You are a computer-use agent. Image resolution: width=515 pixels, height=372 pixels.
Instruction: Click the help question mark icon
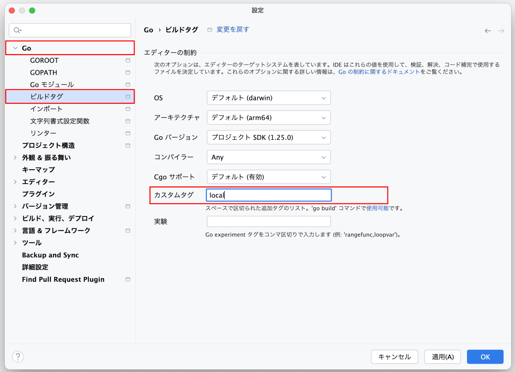tap(18, 356)
